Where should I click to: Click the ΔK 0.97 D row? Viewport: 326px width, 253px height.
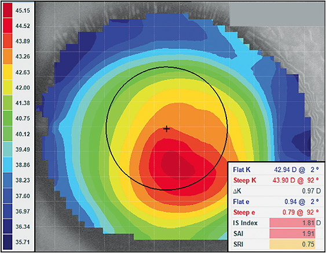(276, 191)
